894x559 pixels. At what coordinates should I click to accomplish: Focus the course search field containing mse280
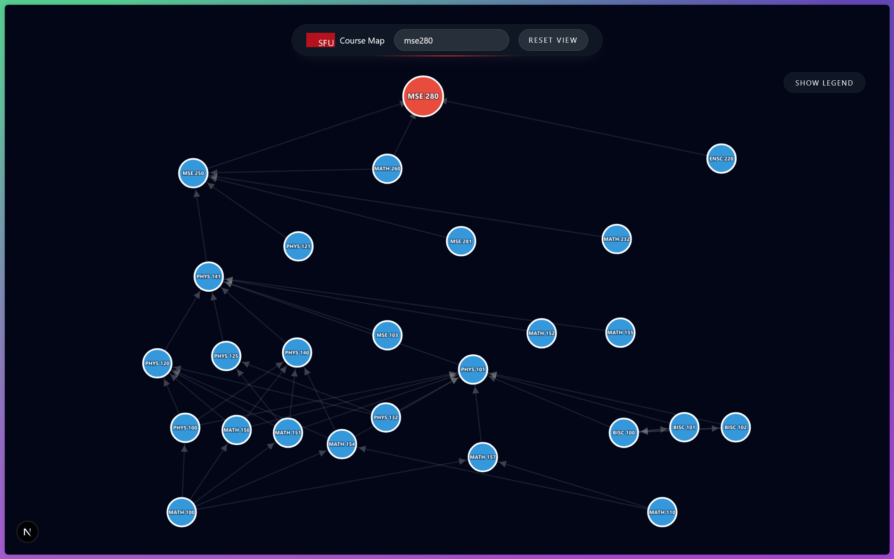(x=451, y=40)
